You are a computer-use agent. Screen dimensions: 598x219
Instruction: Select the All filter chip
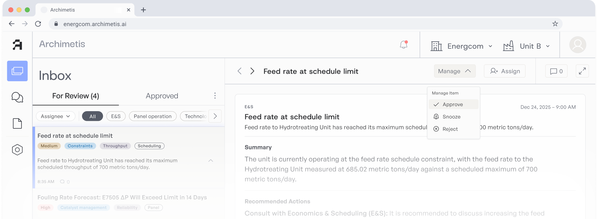click(x=92, y=116)
